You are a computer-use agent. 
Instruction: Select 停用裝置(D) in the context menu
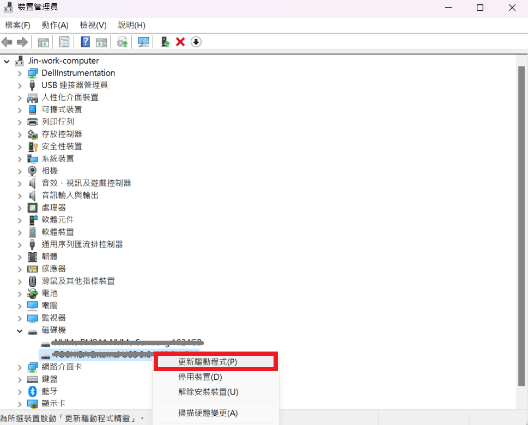tap(200, 377)
